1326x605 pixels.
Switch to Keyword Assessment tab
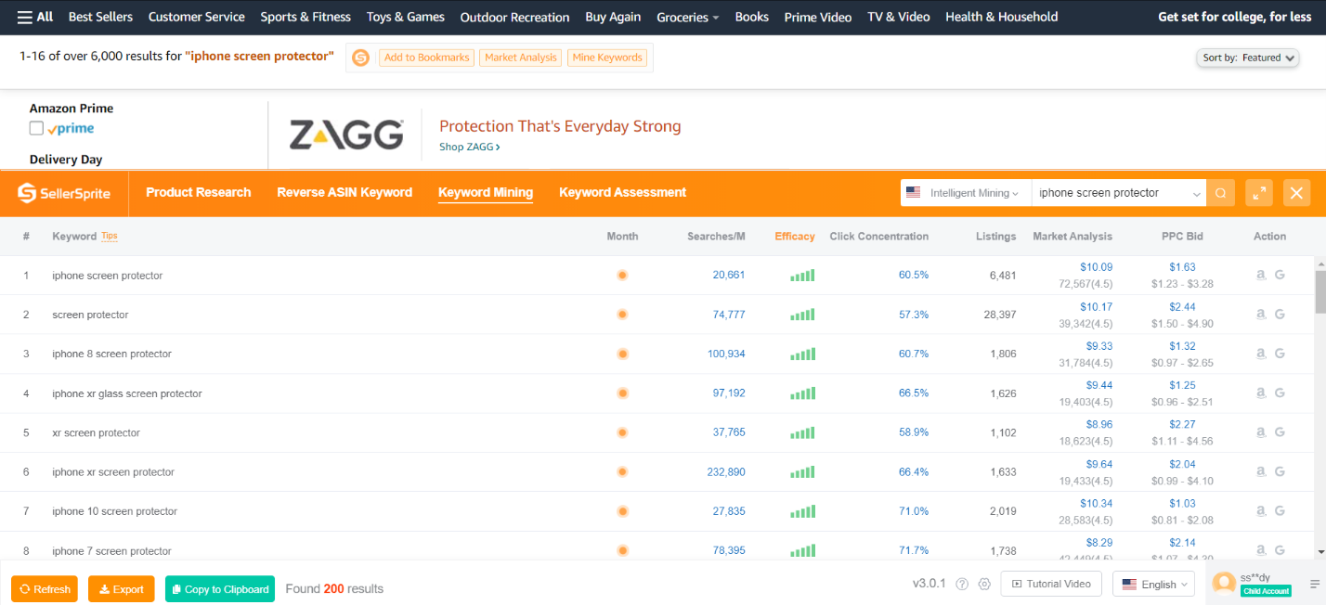pyautogui.click(x=623, y=192)
